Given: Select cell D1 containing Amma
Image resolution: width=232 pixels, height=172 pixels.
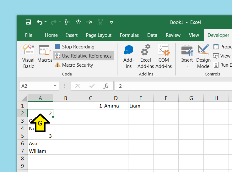Looking at the screenshot, I should pyautogui.click(x=116, y=106).
